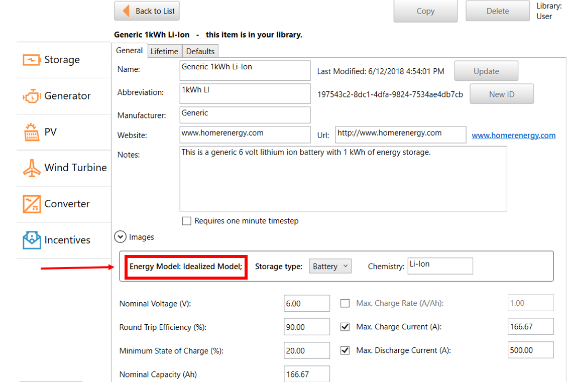Click the Copy button

point(425,11)
